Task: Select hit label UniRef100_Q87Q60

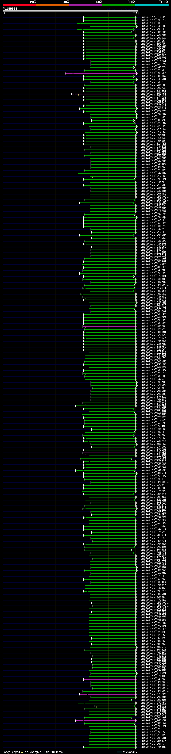Action: coord(153,247)
